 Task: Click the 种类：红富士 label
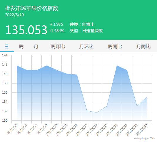click(x=82, y=24)
